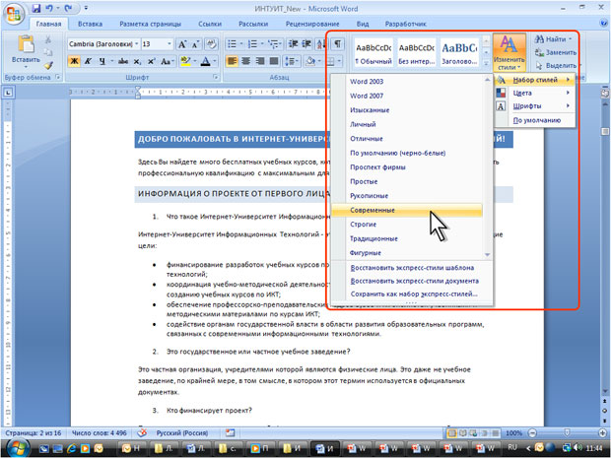Justify paragraph text
Screen dimensions: 611x458
point(274,61)
